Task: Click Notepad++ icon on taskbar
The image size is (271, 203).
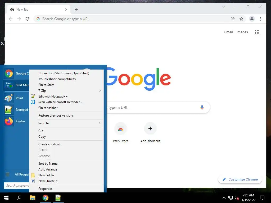Action: (58, 198)
